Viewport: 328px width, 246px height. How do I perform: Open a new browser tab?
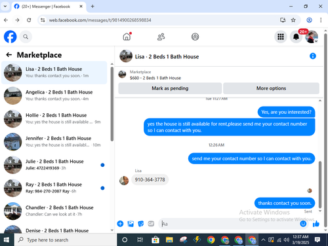[x=92, y=7]
